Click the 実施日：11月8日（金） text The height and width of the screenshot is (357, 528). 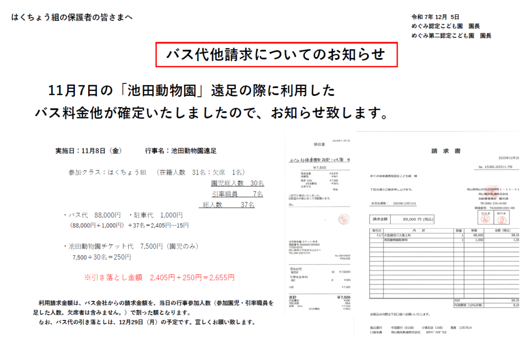coord(88,151)
